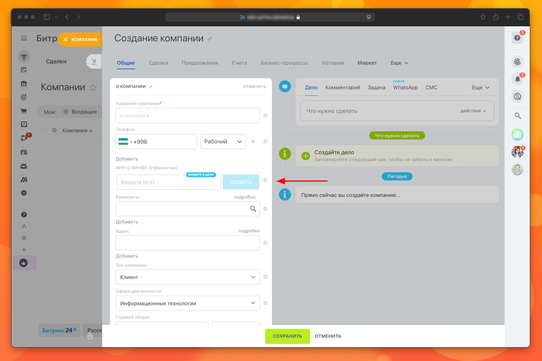Click отменить in the О компании header
The width and height of the screenshot is (542, 361).
point(255,86)
